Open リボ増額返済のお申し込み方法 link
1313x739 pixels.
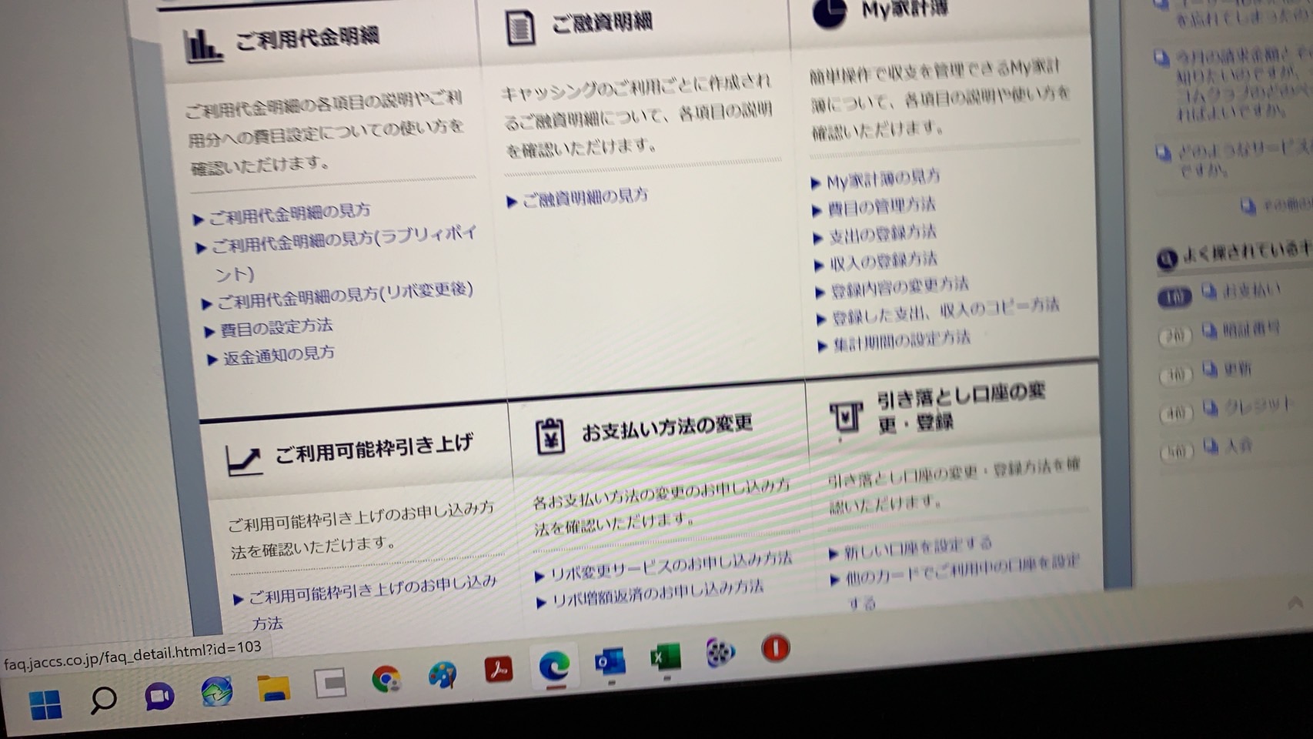[x=659, y=594]
